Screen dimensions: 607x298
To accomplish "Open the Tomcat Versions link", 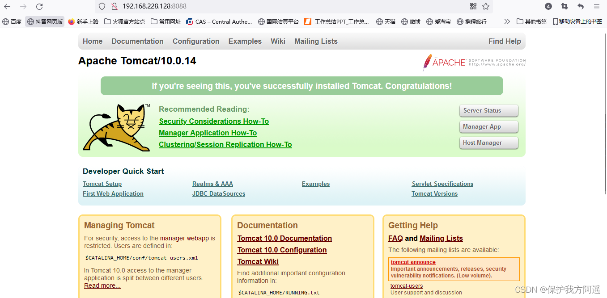I will (x=434, y=193).
